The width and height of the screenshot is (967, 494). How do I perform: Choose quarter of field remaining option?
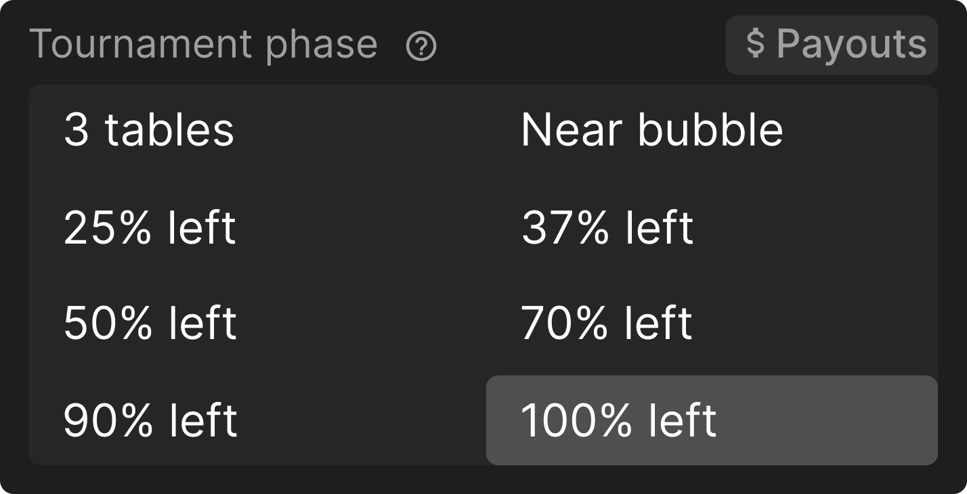pyautogui.click(x=257, y=227)
